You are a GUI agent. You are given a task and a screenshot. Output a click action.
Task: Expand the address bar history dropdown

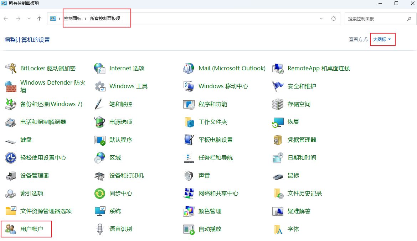321,19
